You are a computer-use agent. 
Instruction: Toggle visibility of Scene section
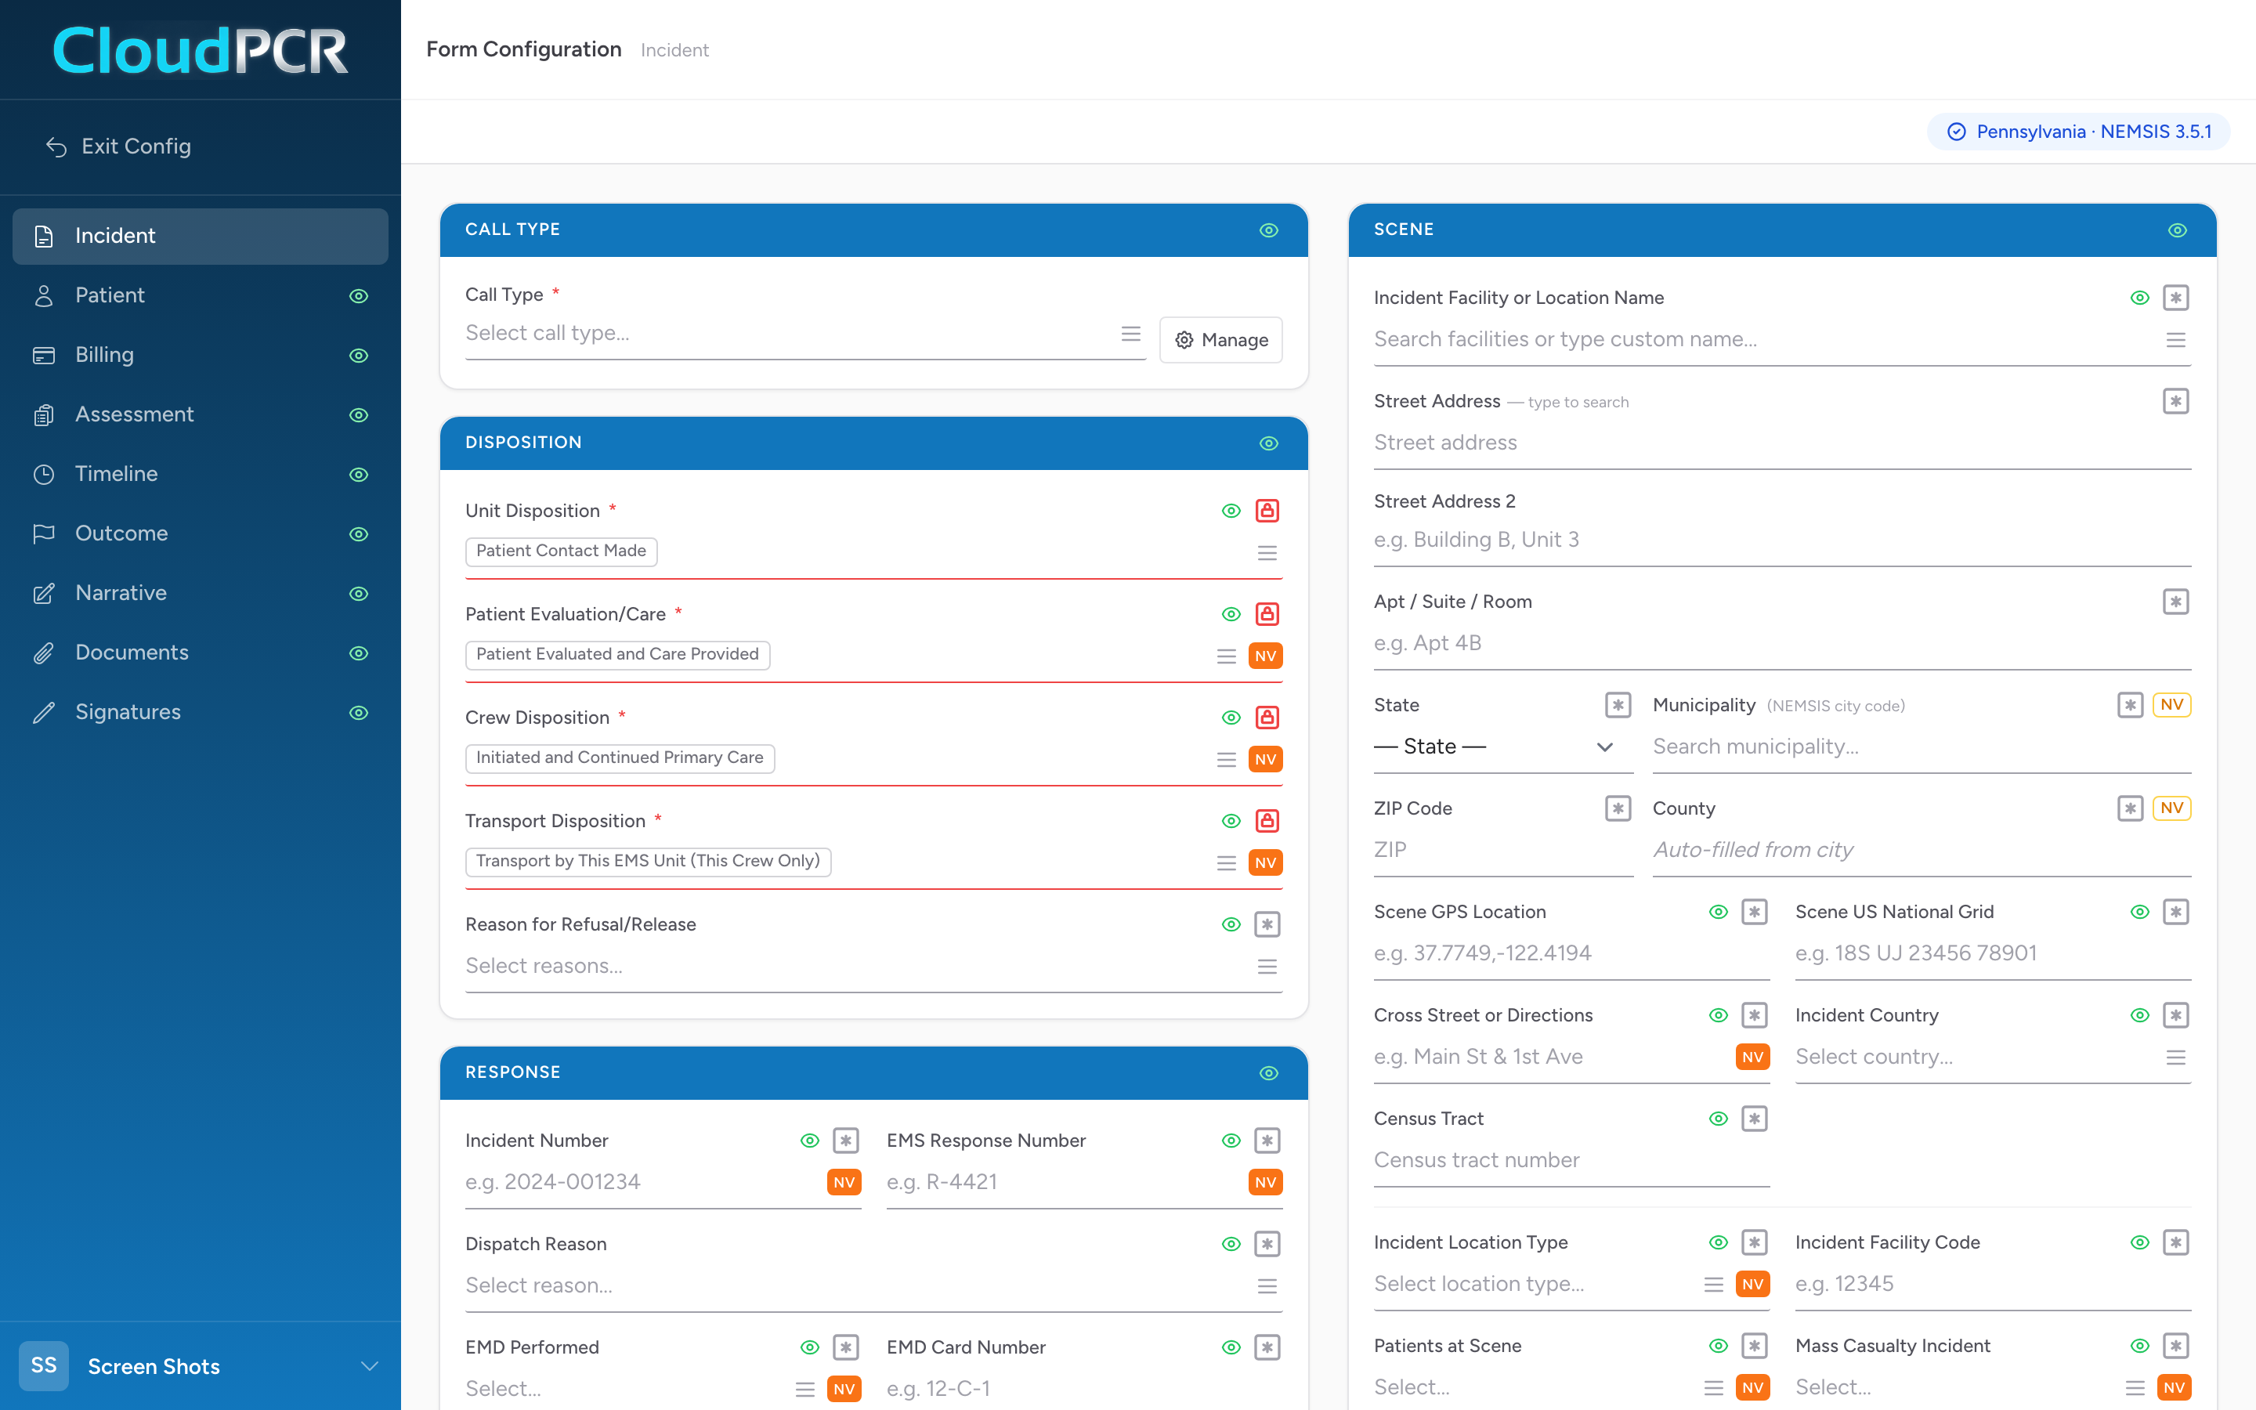coord(2178,230)
